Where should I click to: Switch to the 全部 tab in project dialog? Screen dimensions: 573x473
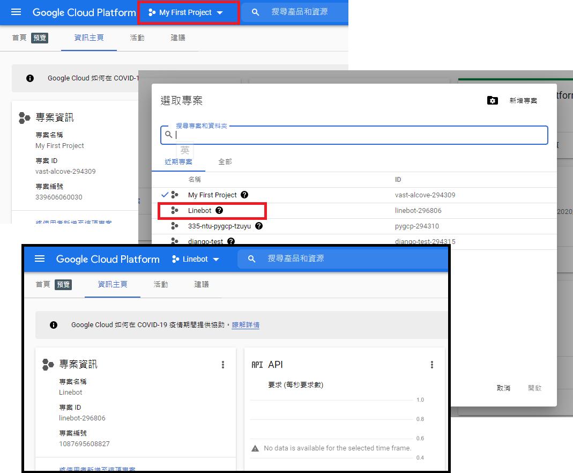point(225,161)
